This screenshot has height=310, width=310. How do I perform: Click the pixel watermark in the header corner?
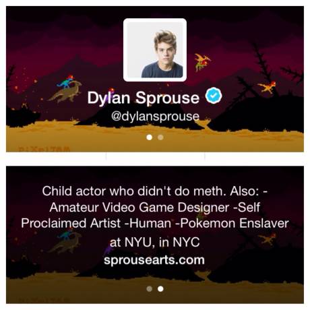point(44,149)
